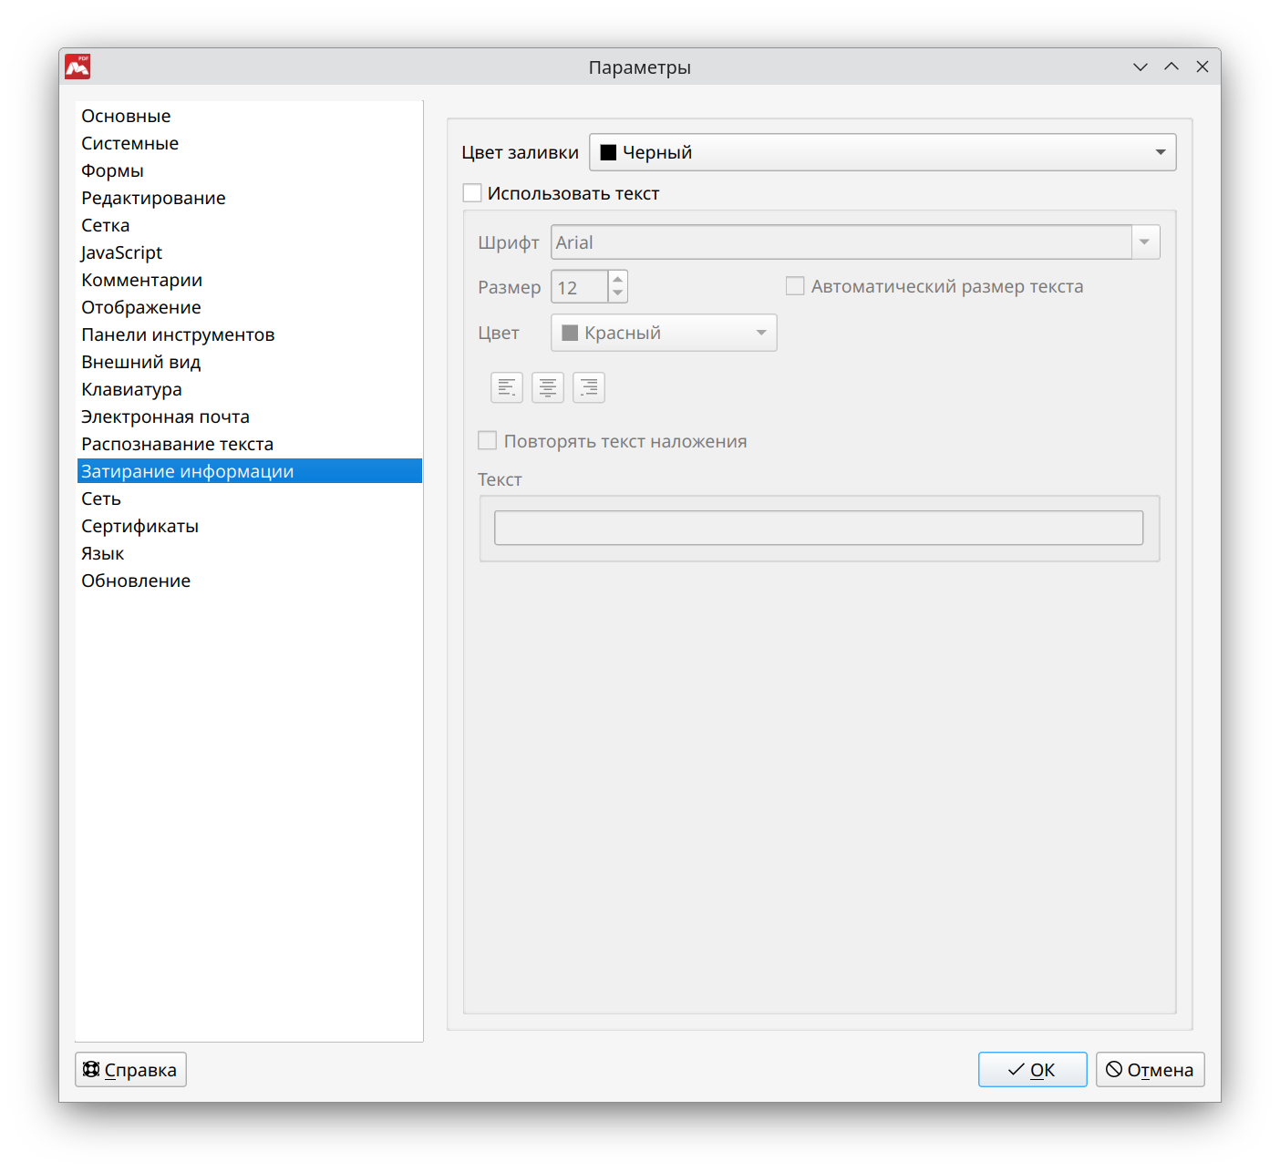Click the black fill color swatch
This screenshot has width=1280, height=1172.
[608, 152]
